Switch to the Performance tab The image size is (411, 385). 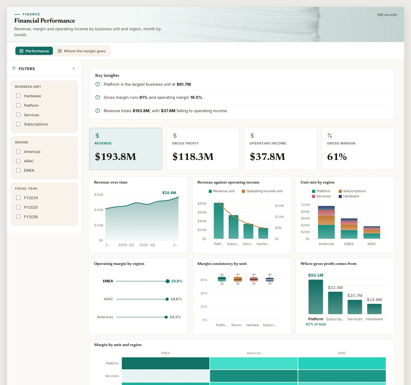click(34, 51)
